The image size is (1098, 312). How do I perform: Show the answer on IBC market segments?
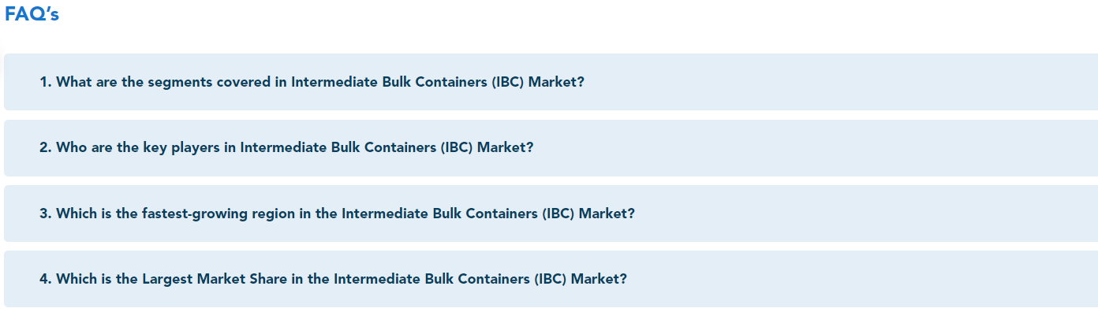(x=551, y=82)
